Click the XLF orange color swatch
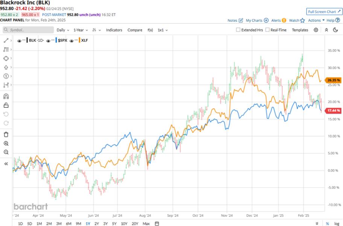 click(79, 40)
